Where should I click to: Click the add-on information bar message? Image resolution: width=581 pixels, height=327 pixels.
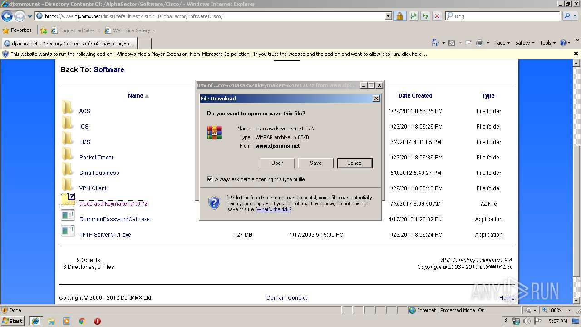[x=219, y=54]
